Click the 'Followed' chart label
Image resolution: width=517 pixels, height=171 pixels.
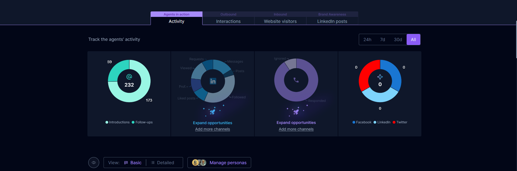tap(239, 97)
